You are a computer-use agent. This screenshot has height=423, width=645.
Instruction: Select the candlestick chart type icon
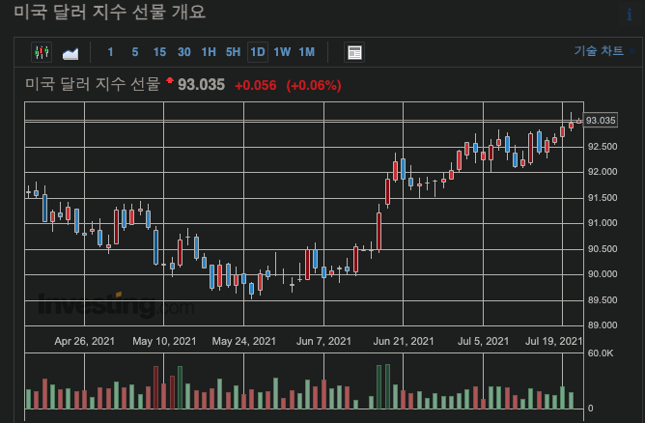pos(42,52)
